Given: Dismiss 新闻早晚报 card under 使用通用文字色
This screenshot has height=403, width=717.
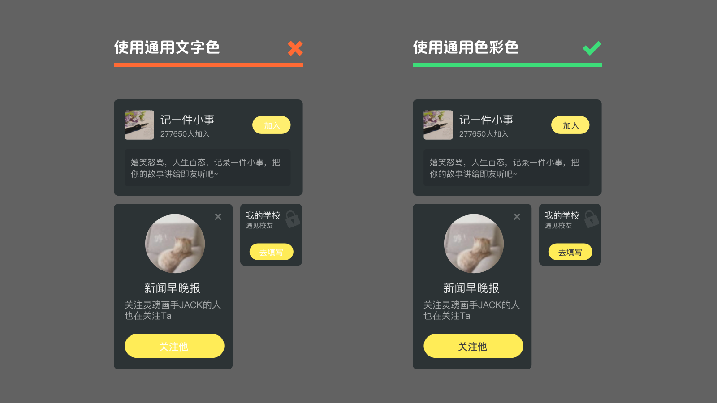Looking at the screenshot, I should pos(218,217).
